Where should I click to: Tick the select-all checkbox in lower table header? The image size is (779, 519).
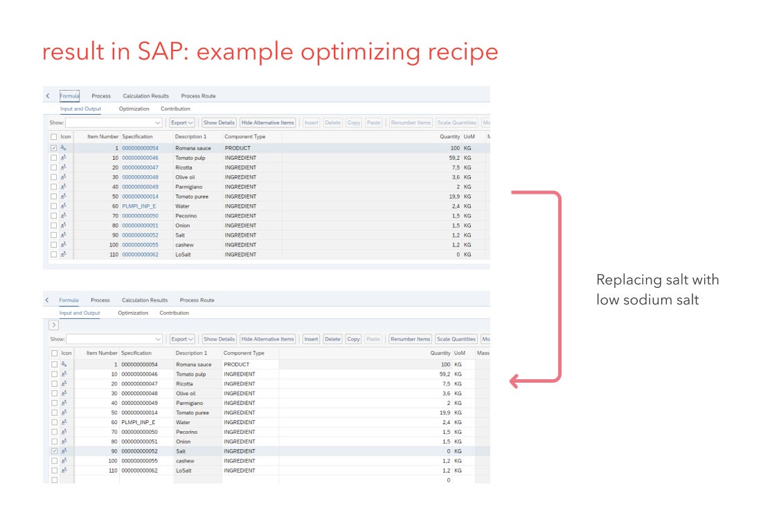pos(54,353)
